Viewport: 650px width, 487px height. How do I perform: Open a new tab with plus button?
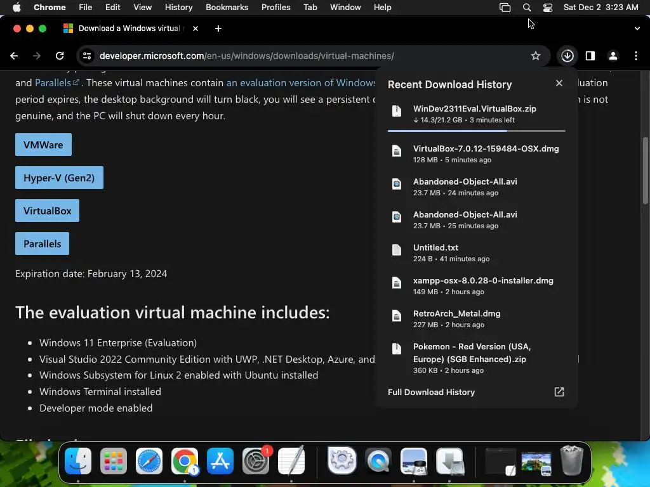218,29
